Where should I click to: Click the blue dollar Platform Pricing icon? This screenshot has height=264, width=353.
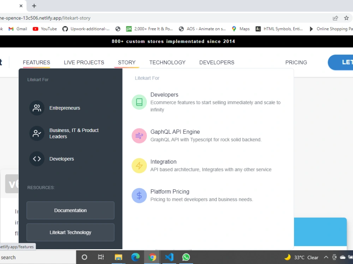[x=139, y=195]
